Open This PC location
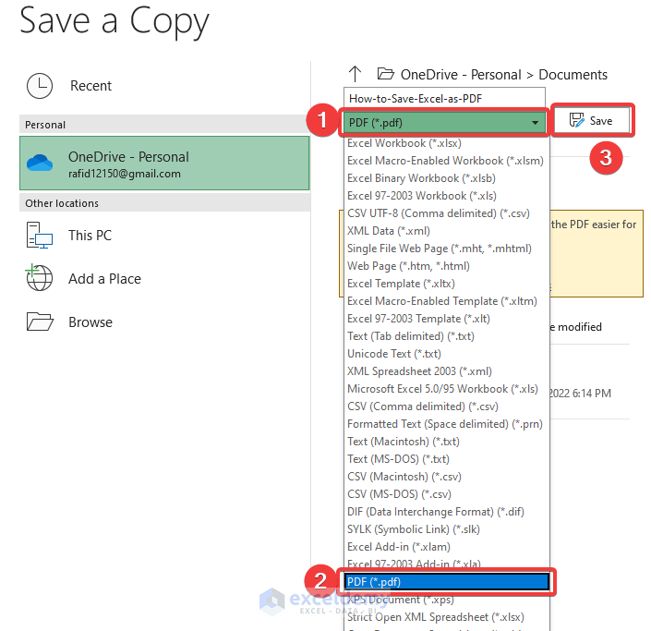 tap(164, 235)
